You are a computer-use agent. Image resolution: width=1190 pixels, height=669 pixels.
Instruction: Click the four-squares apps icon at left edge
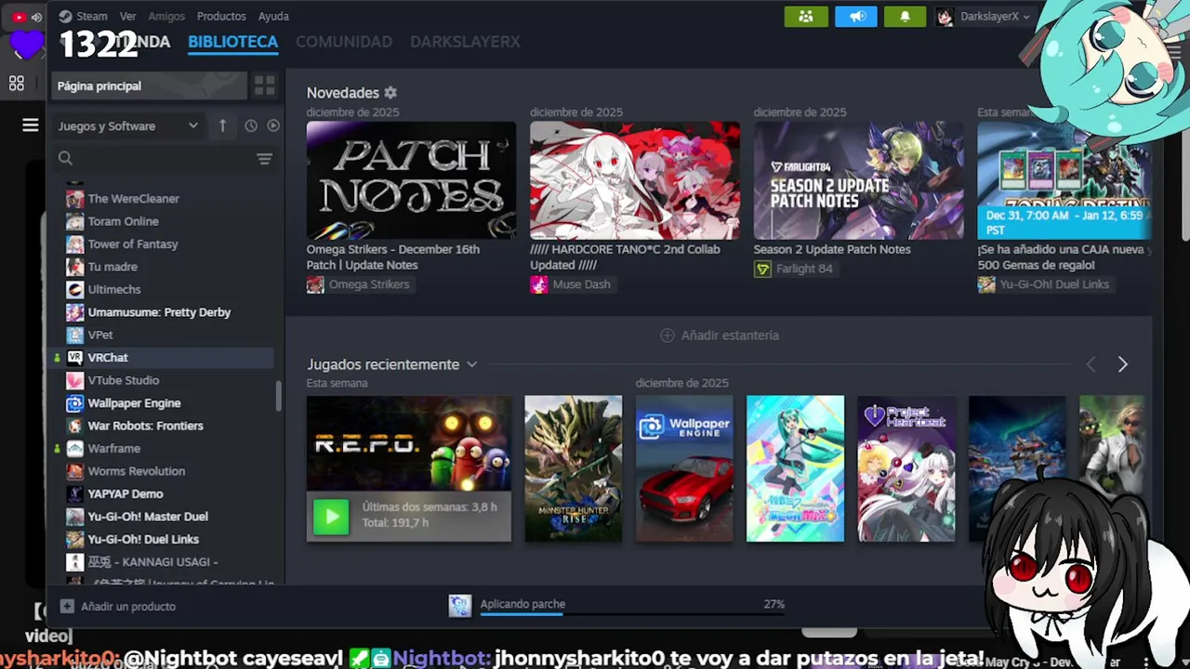[17, 84]
